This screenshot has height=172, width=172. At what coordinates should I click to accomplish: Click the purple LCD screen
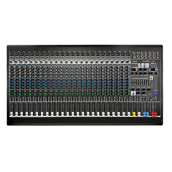pos(156,94)
